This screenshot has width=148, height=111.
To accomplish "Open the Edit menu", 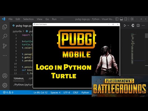I will click(x=18, y=19).
